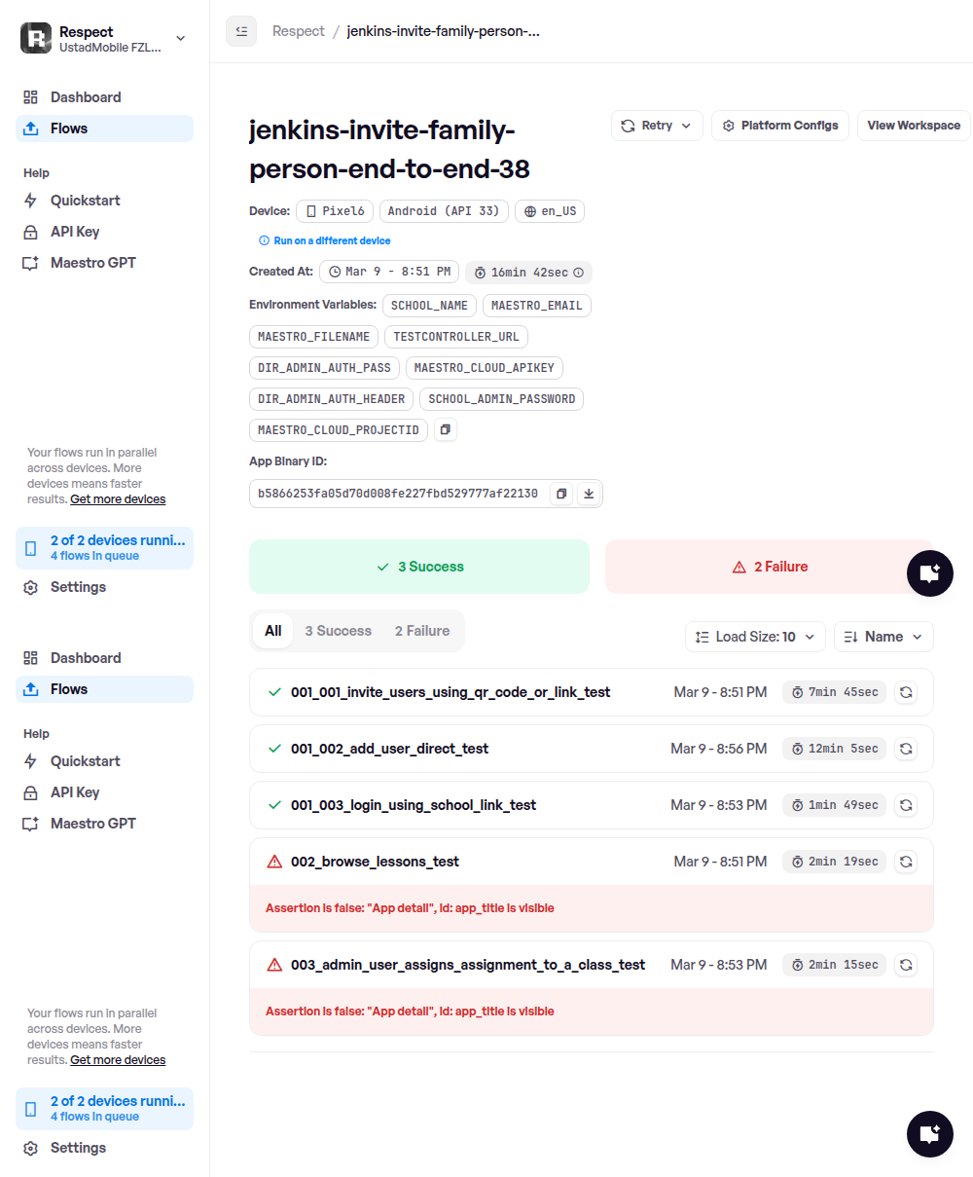Screen dimensions: 973x1177
Task: Retry the failed 002_browse_lessons_test flow
Action: (905, 862)
